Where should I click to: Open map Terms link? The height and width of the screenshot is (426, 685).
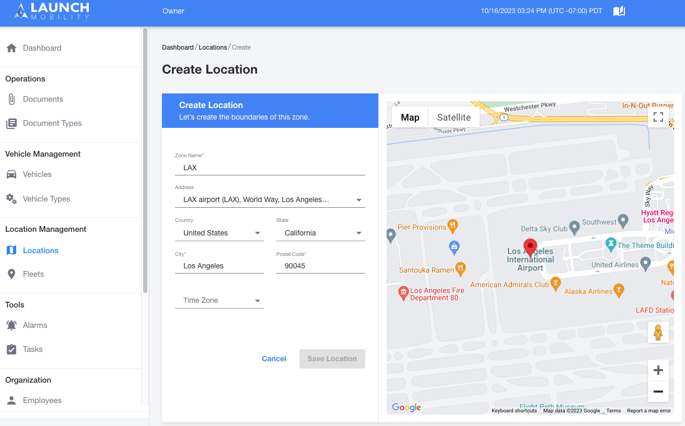point(613,411)
